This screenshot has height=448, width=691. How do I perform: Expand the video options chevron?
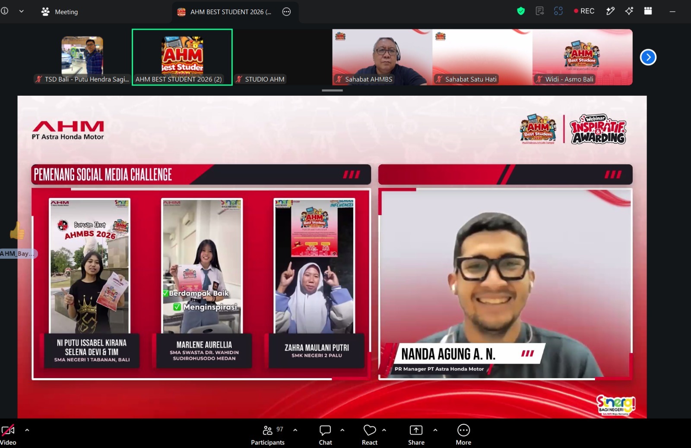[x=27, y=430]
